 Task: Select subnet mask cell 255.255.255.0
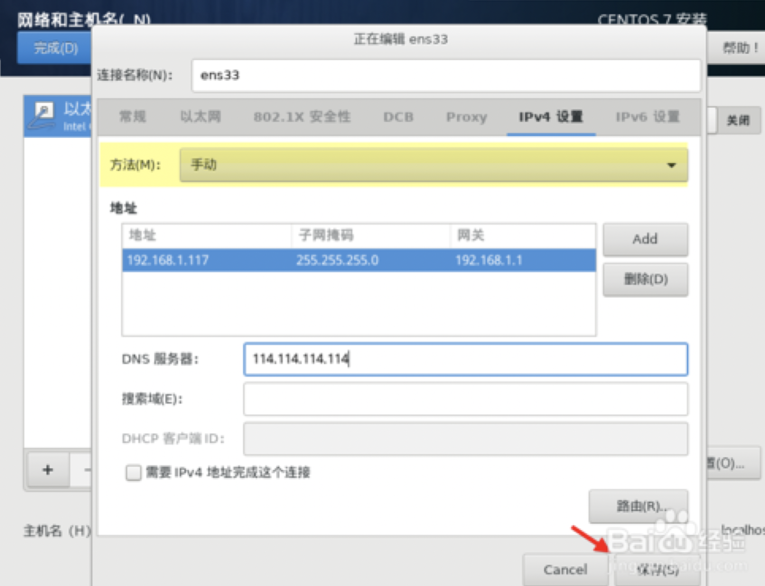click(x=337, y=260)
